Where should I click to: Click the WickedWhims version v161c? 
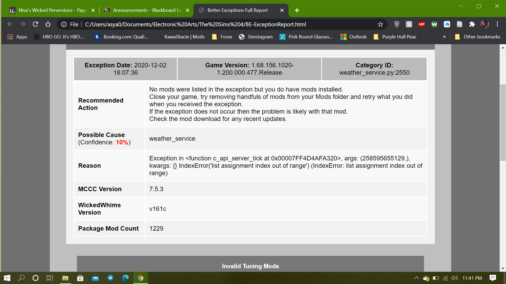(x=158, y=209)
